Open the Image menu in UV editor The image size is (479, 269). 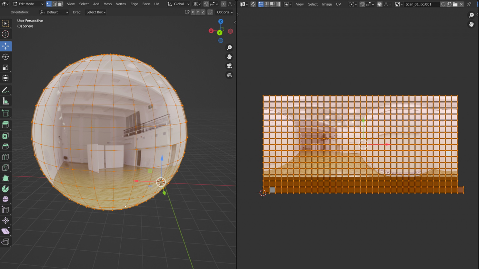[x=327, y=4]
